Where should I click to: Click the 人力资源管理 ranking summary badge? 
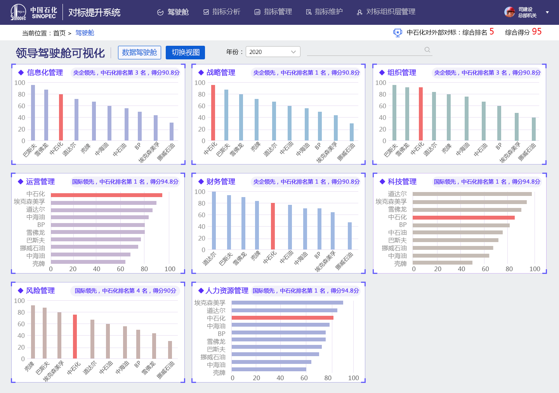tap(306, 291)
